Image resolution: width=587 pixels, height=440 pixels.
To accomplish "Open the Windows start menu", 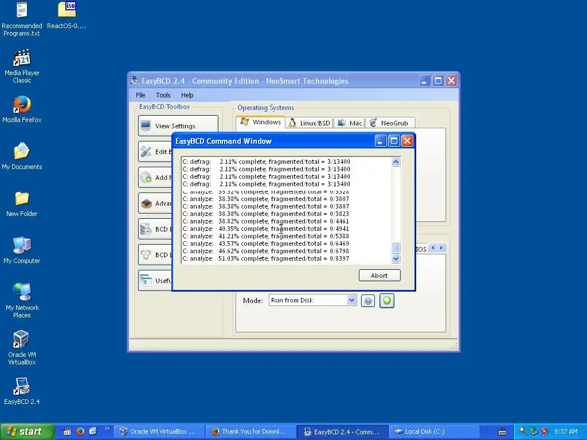I will click(27, 431).
